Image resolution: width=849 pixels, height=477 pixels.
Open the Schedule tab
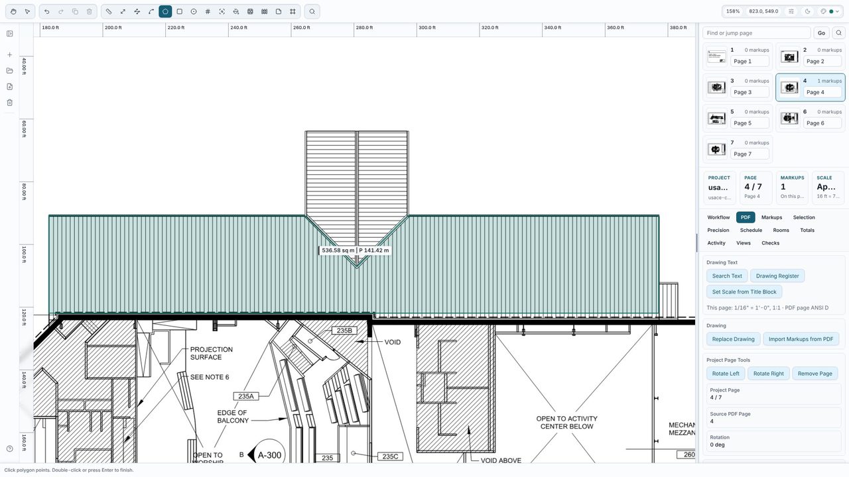pyautogui.click(x=751, y=230)
